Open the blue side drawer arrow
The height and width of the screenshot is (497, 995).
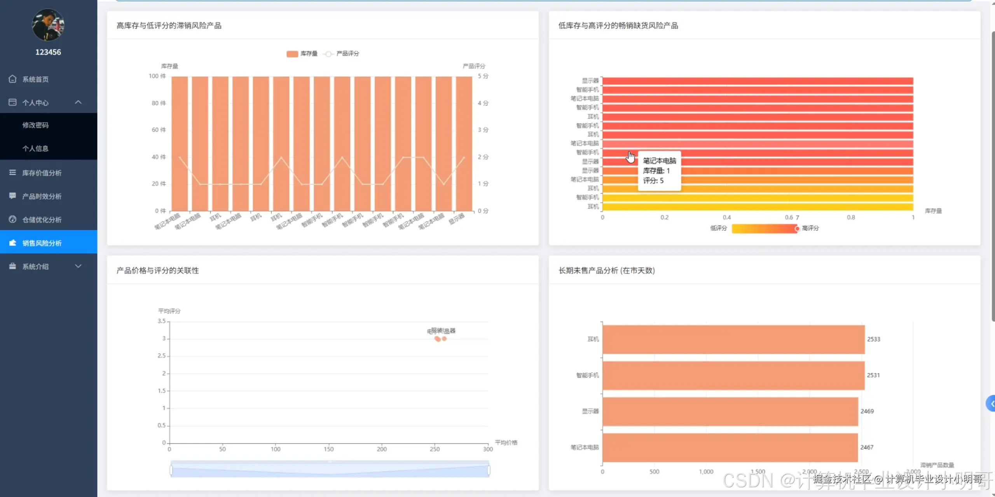(x=991, y=404)
